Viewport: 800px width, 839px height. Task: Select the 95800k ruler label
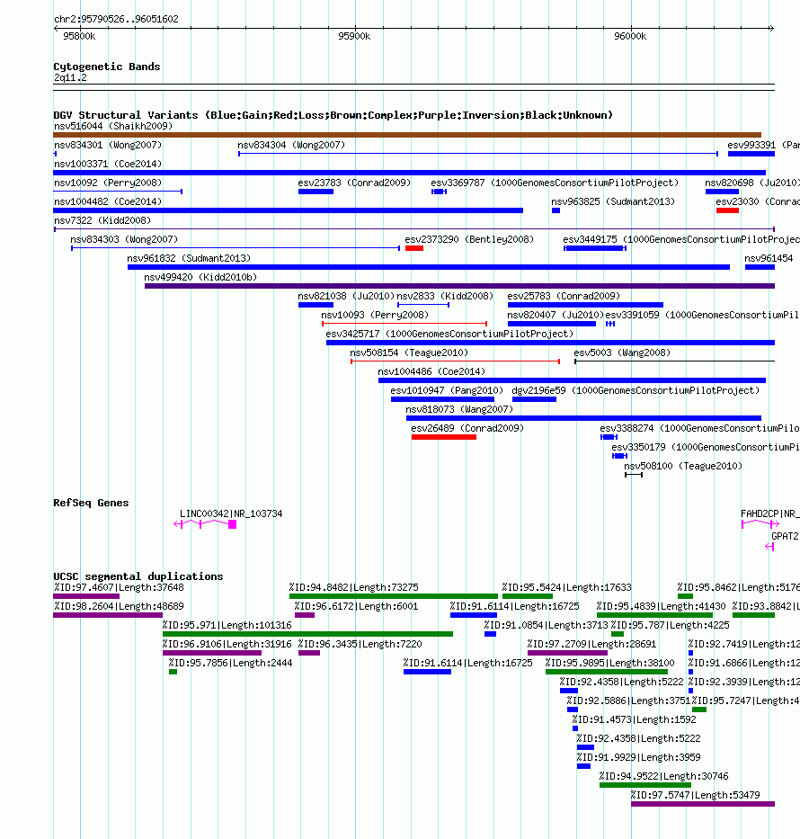pos(79,36)
